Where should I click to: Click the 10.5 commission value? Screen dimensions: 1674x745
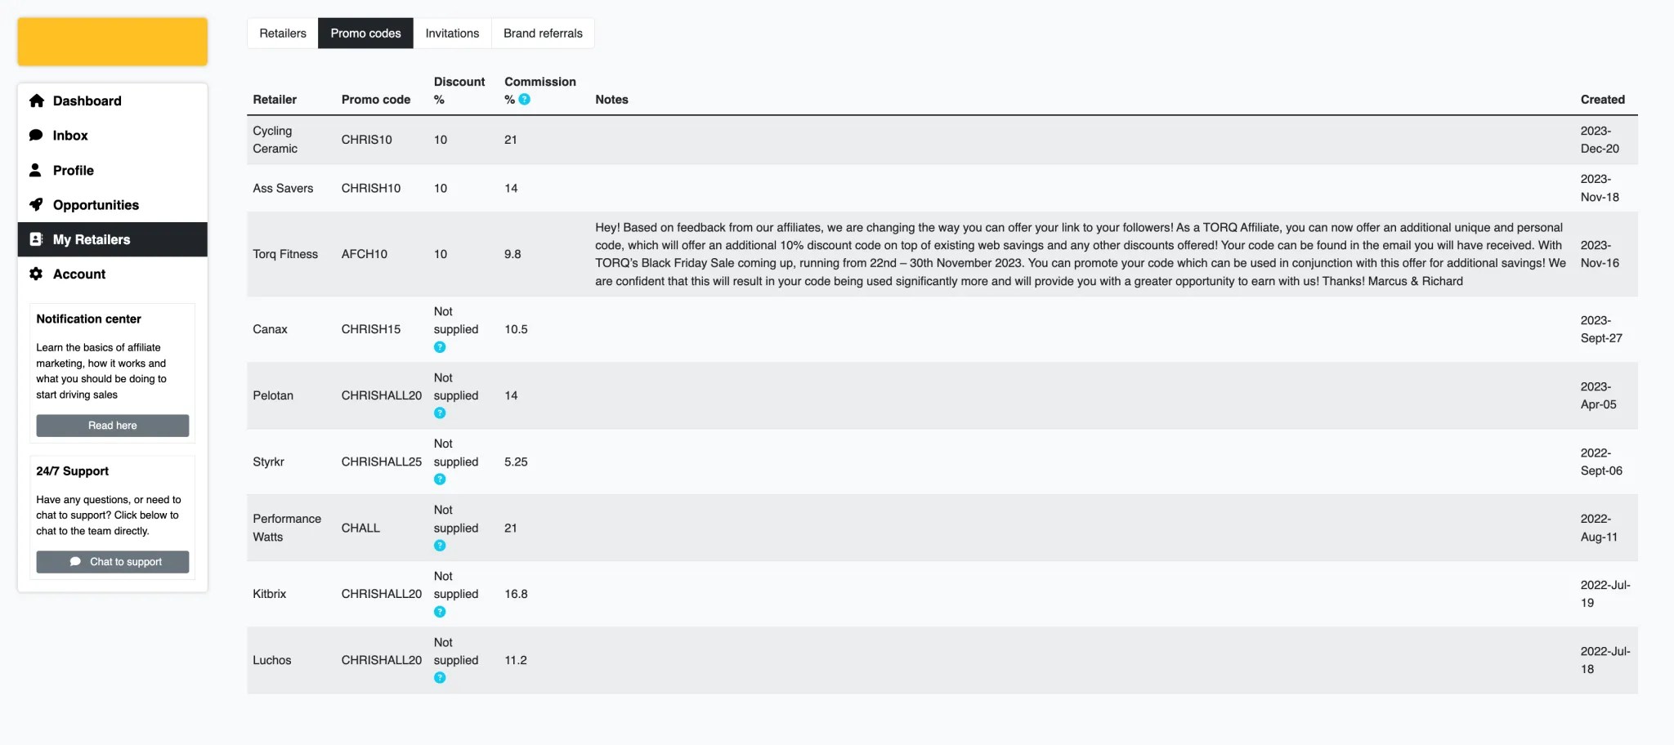pyautogui.click(x=516, y=329)
